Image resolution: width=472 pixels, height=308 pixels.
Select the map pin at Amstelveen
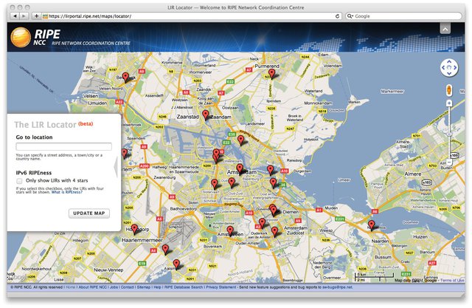point(230,231)
